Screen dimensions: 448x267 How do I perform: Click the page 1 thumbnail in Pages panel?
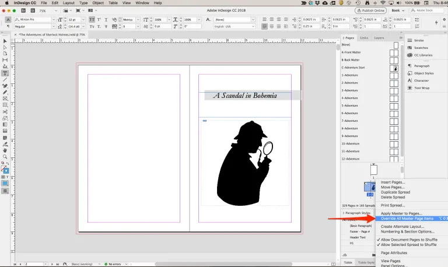click(373, 170)
